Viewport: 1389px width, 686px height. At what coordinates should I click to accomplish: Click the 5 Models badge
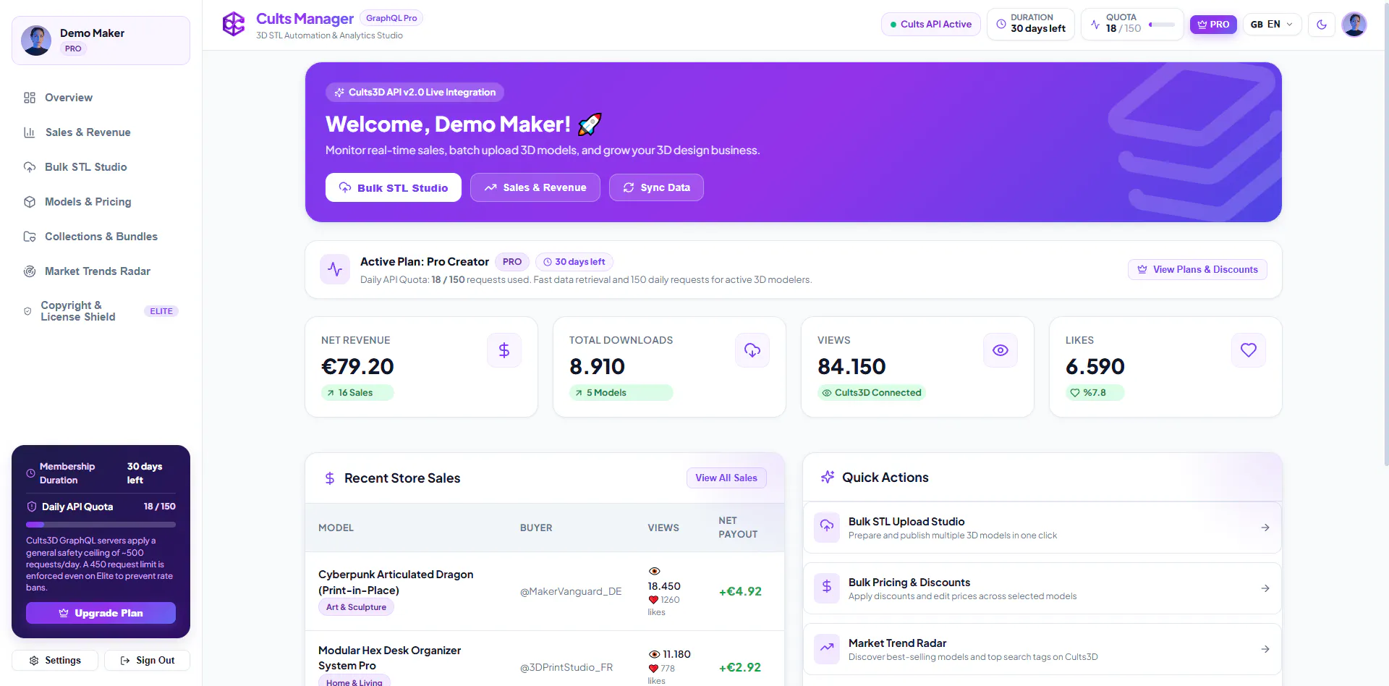[x=621, y=393]
